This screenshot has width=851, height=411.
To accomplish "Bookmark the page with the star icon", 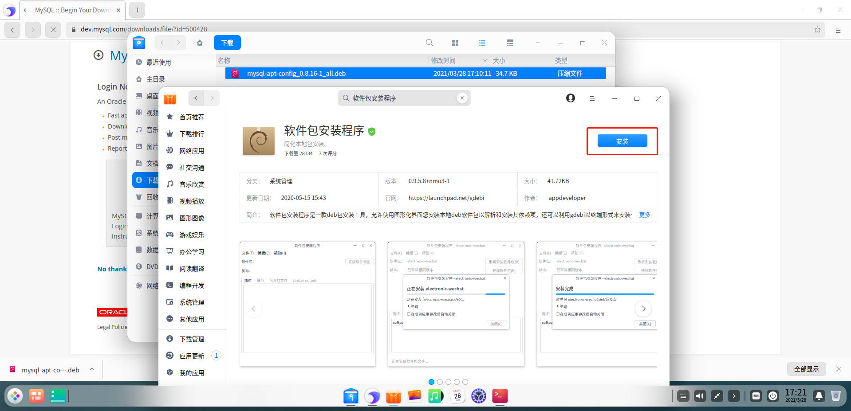I will [817, 30].
